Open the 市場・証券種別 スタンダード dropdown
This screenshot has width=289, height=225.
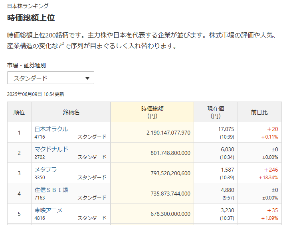51,78
